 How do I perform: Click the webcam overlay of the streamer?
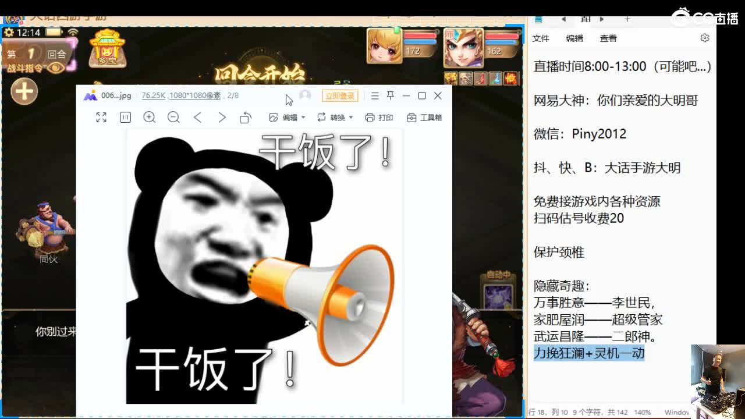coord(718,382)
